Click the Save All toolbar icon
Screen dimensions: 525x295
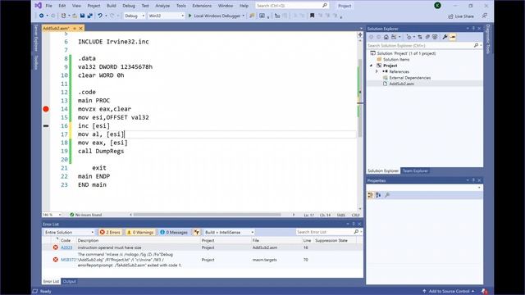(89, 16)
